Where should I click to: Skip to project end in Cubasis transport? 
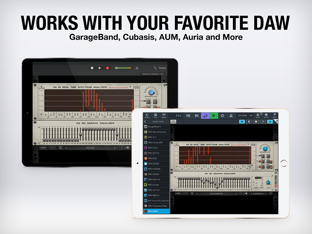tap(197, 116)
